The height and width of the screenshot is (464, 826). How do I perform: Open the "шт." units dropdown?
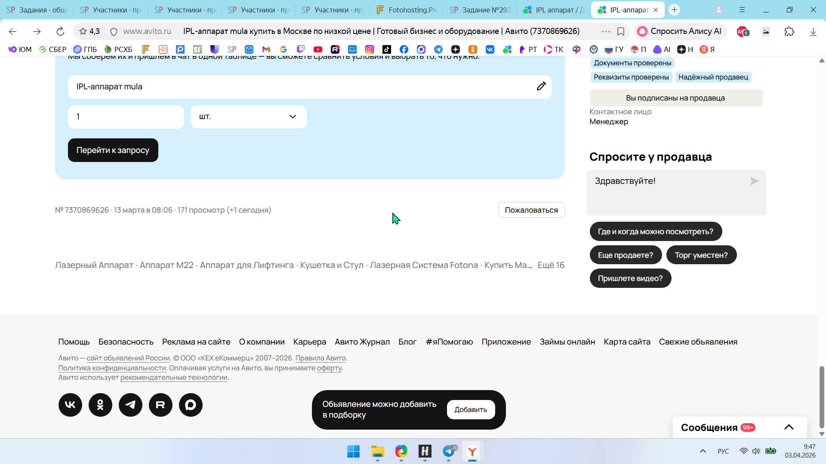pyautogui.click(x=248, y=117)
